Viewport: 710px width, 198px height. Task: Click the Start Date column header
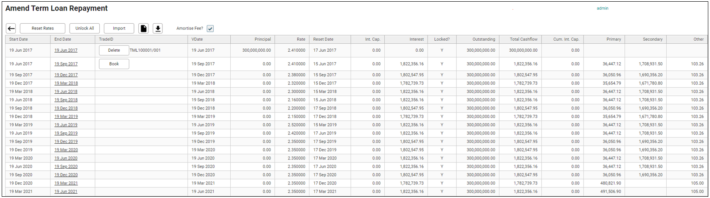click(19, 39)
